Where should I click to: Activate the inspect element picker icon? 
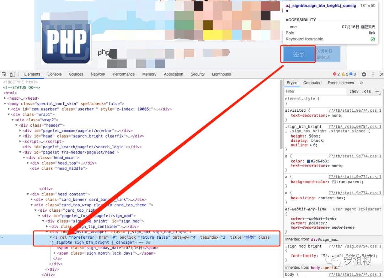click(4, 74)
